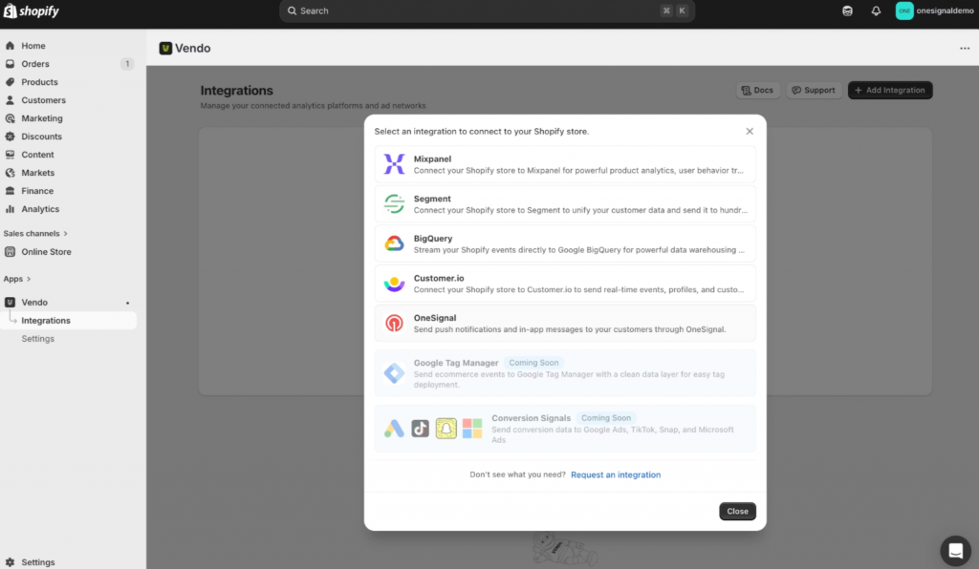The width and height of the screenshot is (979, 569).
Task: Click Coming Soon badge for Google Tag Manager
Action: tap(533, 363)
